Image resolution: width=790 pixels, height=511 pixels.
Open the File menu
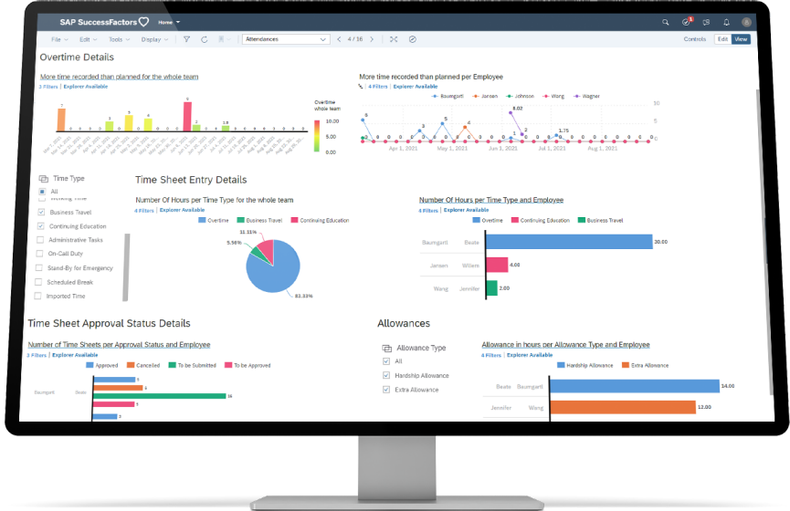(x=58, y=39)
